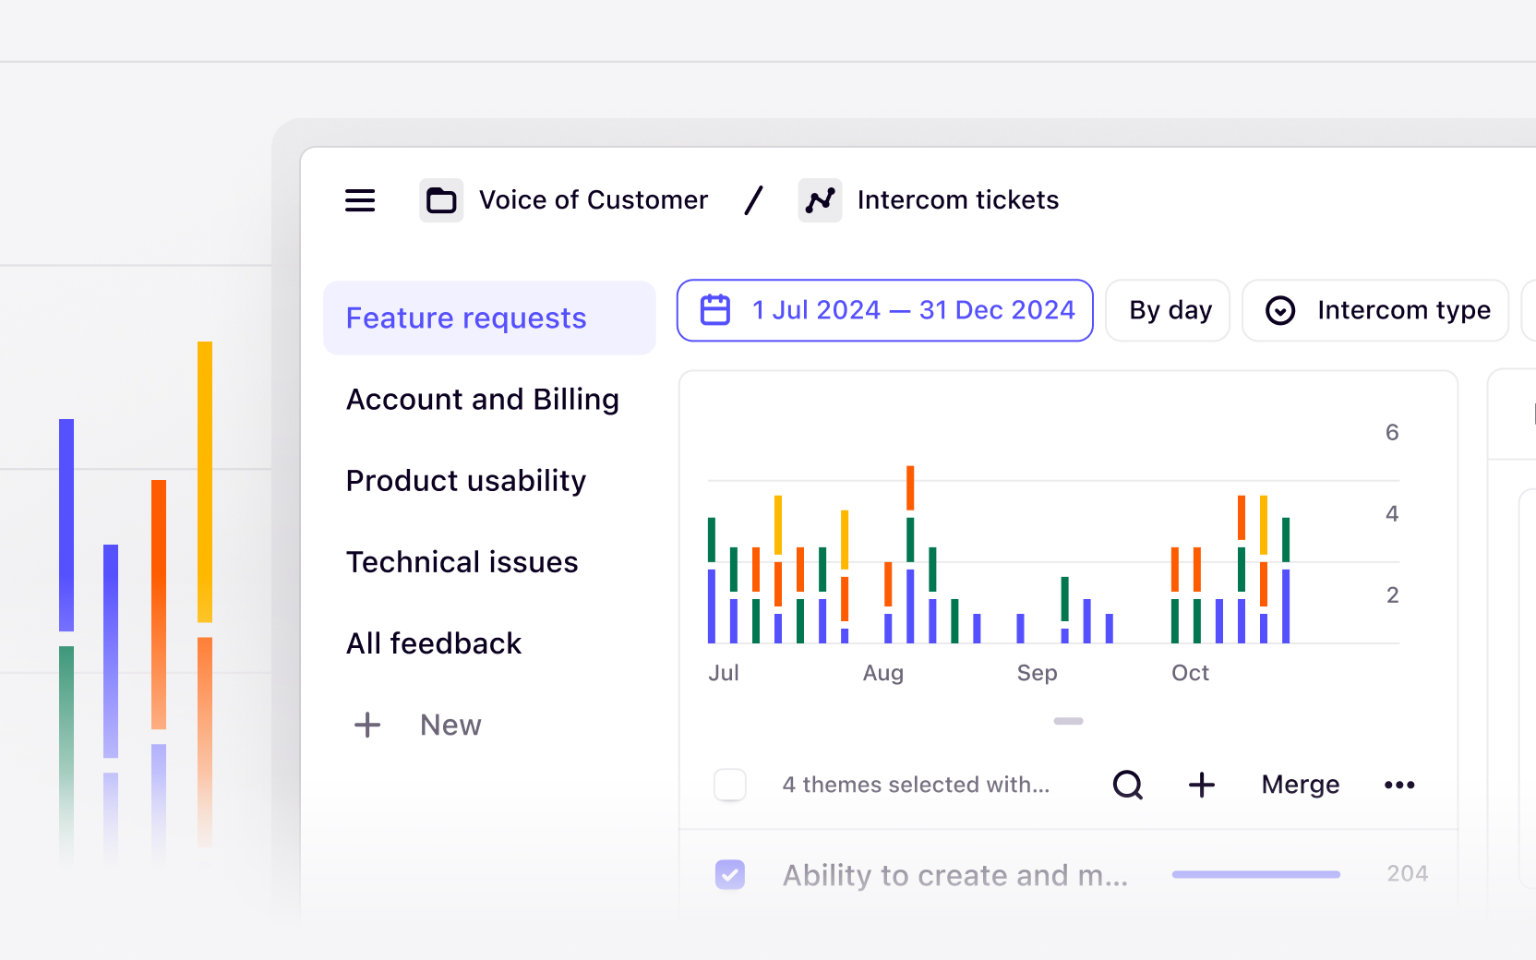Select the Technical issues category
This screenshot has width=1536, height=960.
pyautogui.click(x=462, y=561)
